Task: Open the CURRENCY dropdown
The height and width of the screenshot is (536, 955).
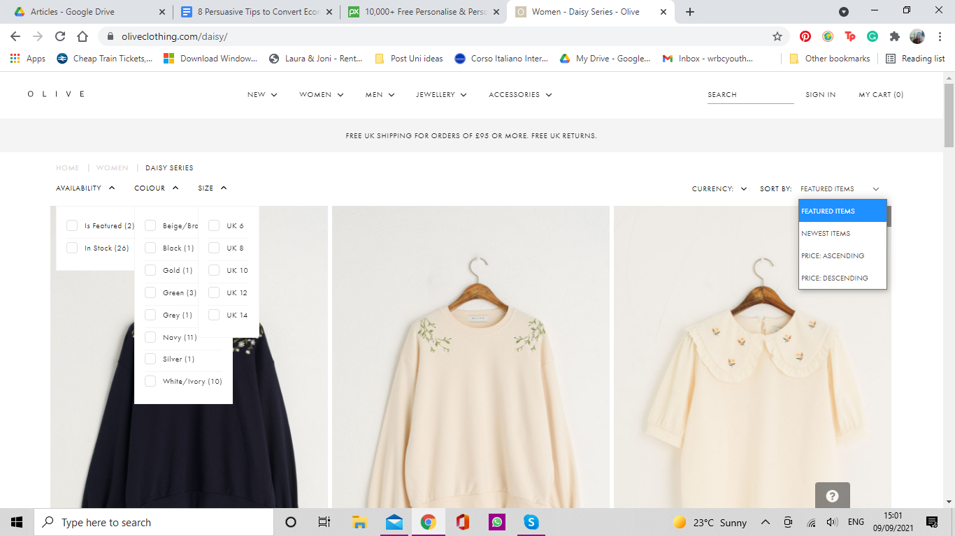Action: 719,188
